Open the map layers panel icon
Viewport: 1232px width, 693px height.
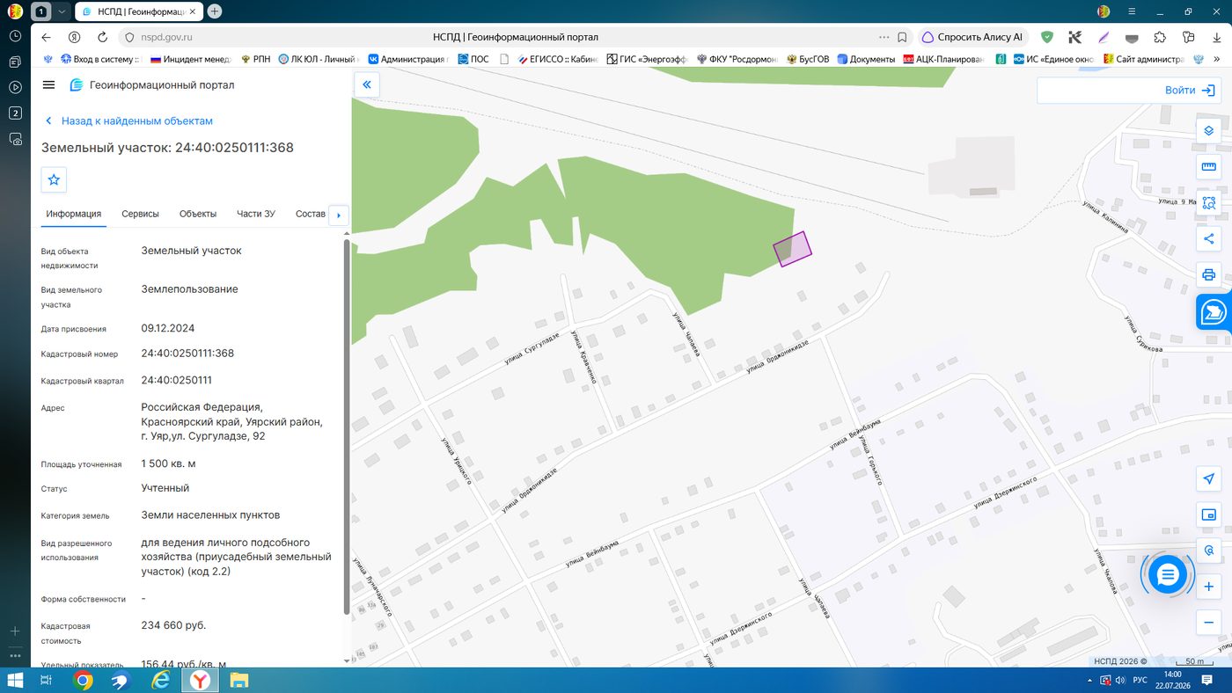coord(1208,131)
